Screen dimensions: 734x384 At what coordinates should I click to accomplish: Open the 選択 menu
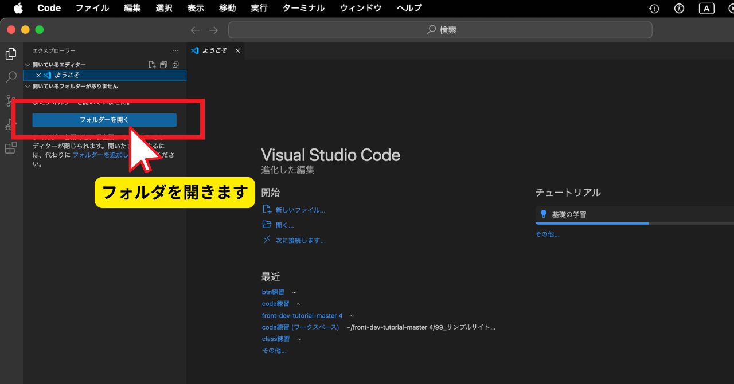[x=164, y=8]
